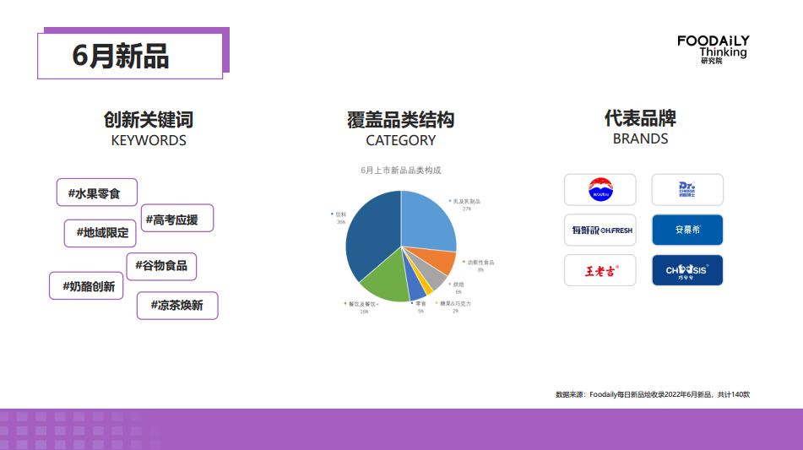This screenshot has width=803, height=450.
Task: Select the #水果零食 keyword tag
Action: coord(97,192)
